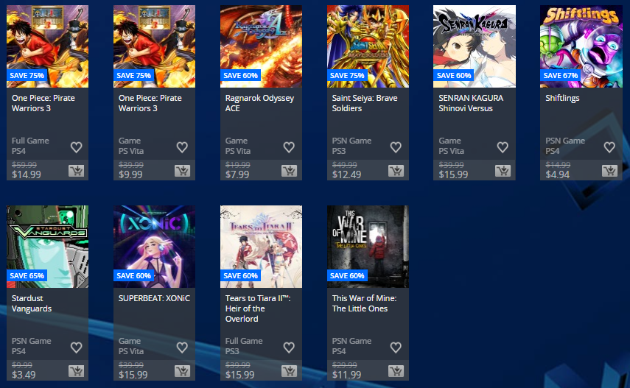Image resolution: width=630 pixels, height=388 pixels.
Task: Add Tears to Tiara II to cart
Action: 290,371
